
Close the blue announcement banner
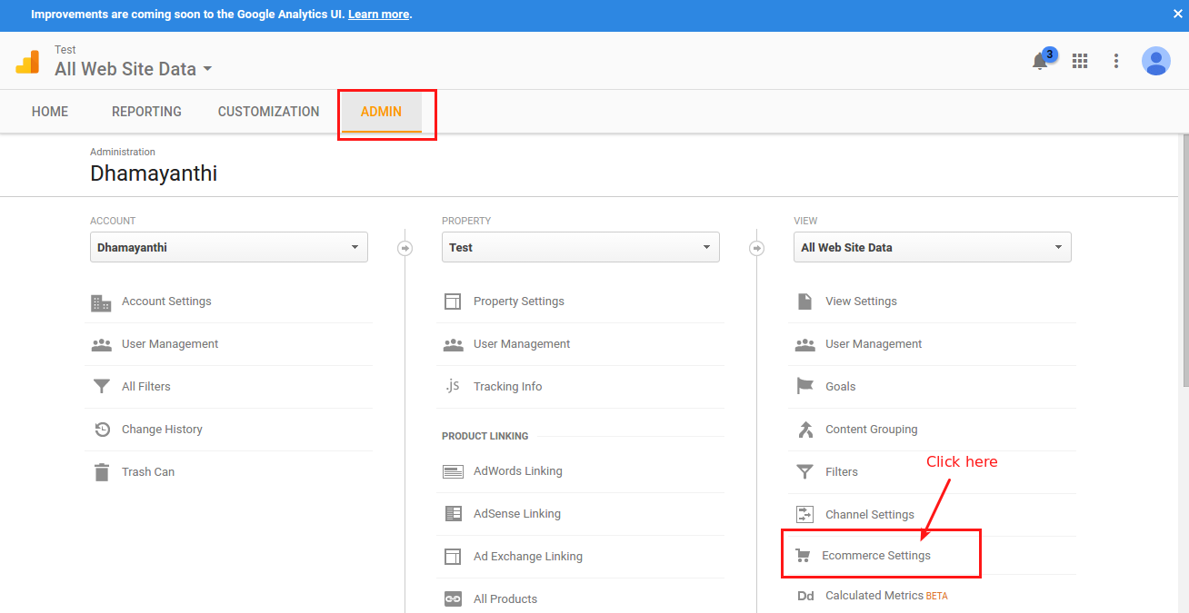(x=1177, y=15)
